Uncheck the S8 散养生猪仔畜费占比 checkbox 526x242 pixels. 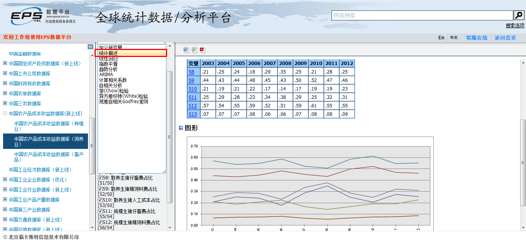(100, 178)
